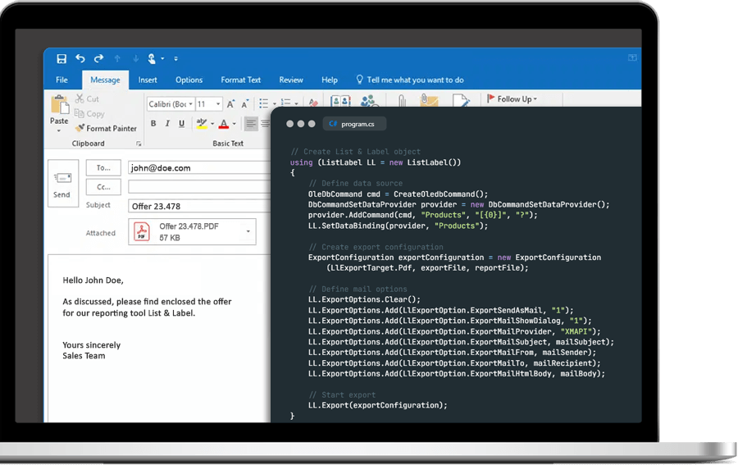Image resolution: width=738 pixels, height=465 pixels.
Task: Click Cut in Clipboard group
Action: pos(87,99)
